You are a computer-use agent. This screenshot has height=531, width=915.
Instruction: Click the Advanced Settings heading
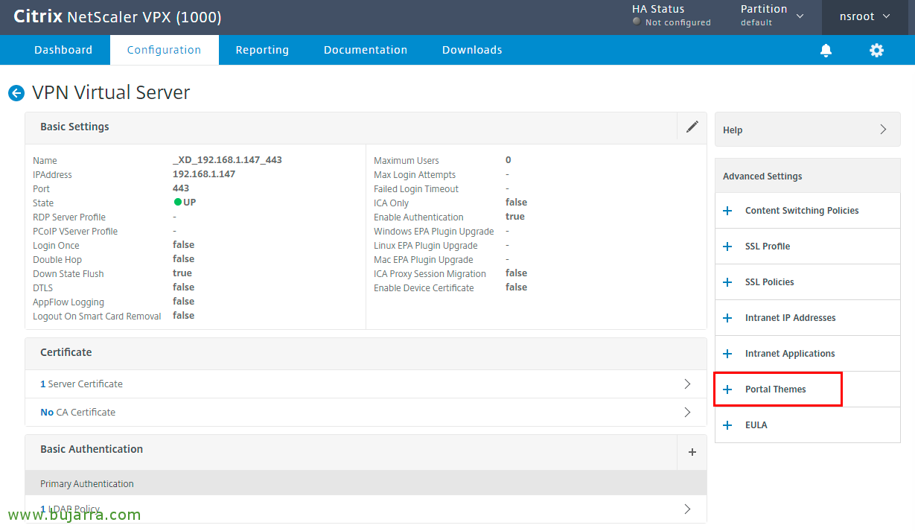click(x=762, y=177)
